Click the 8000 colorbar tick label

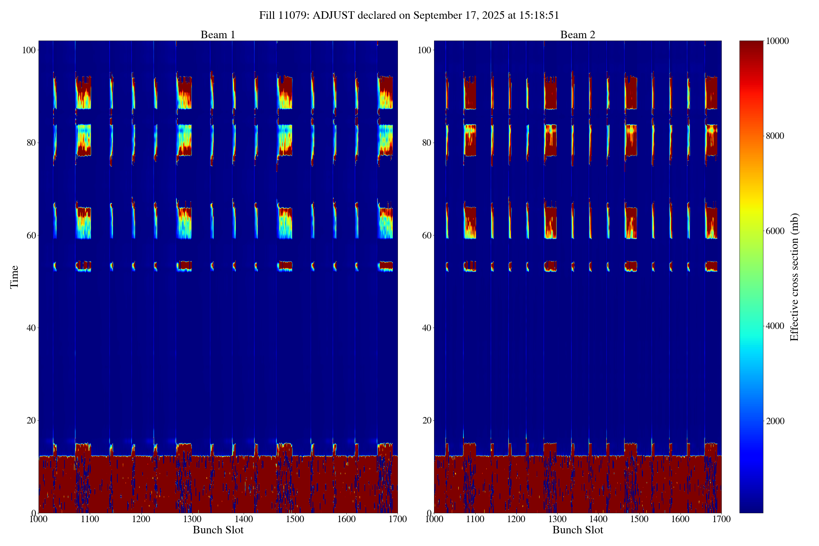775,136
